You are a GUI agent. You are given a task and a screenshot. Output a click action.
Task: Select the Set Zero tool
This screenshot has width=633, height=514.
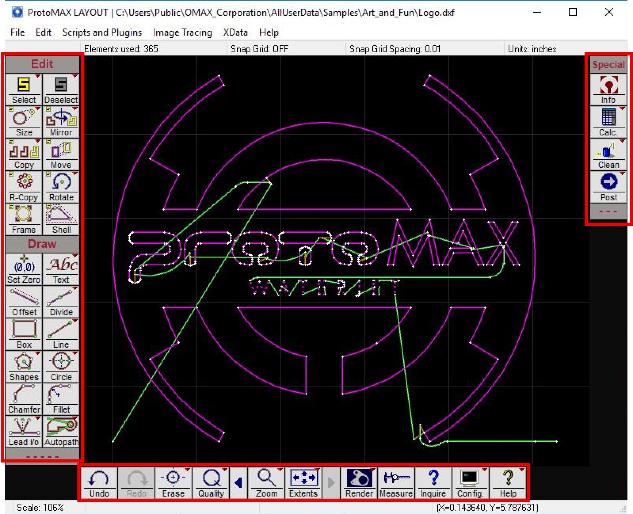pos(24,269)
